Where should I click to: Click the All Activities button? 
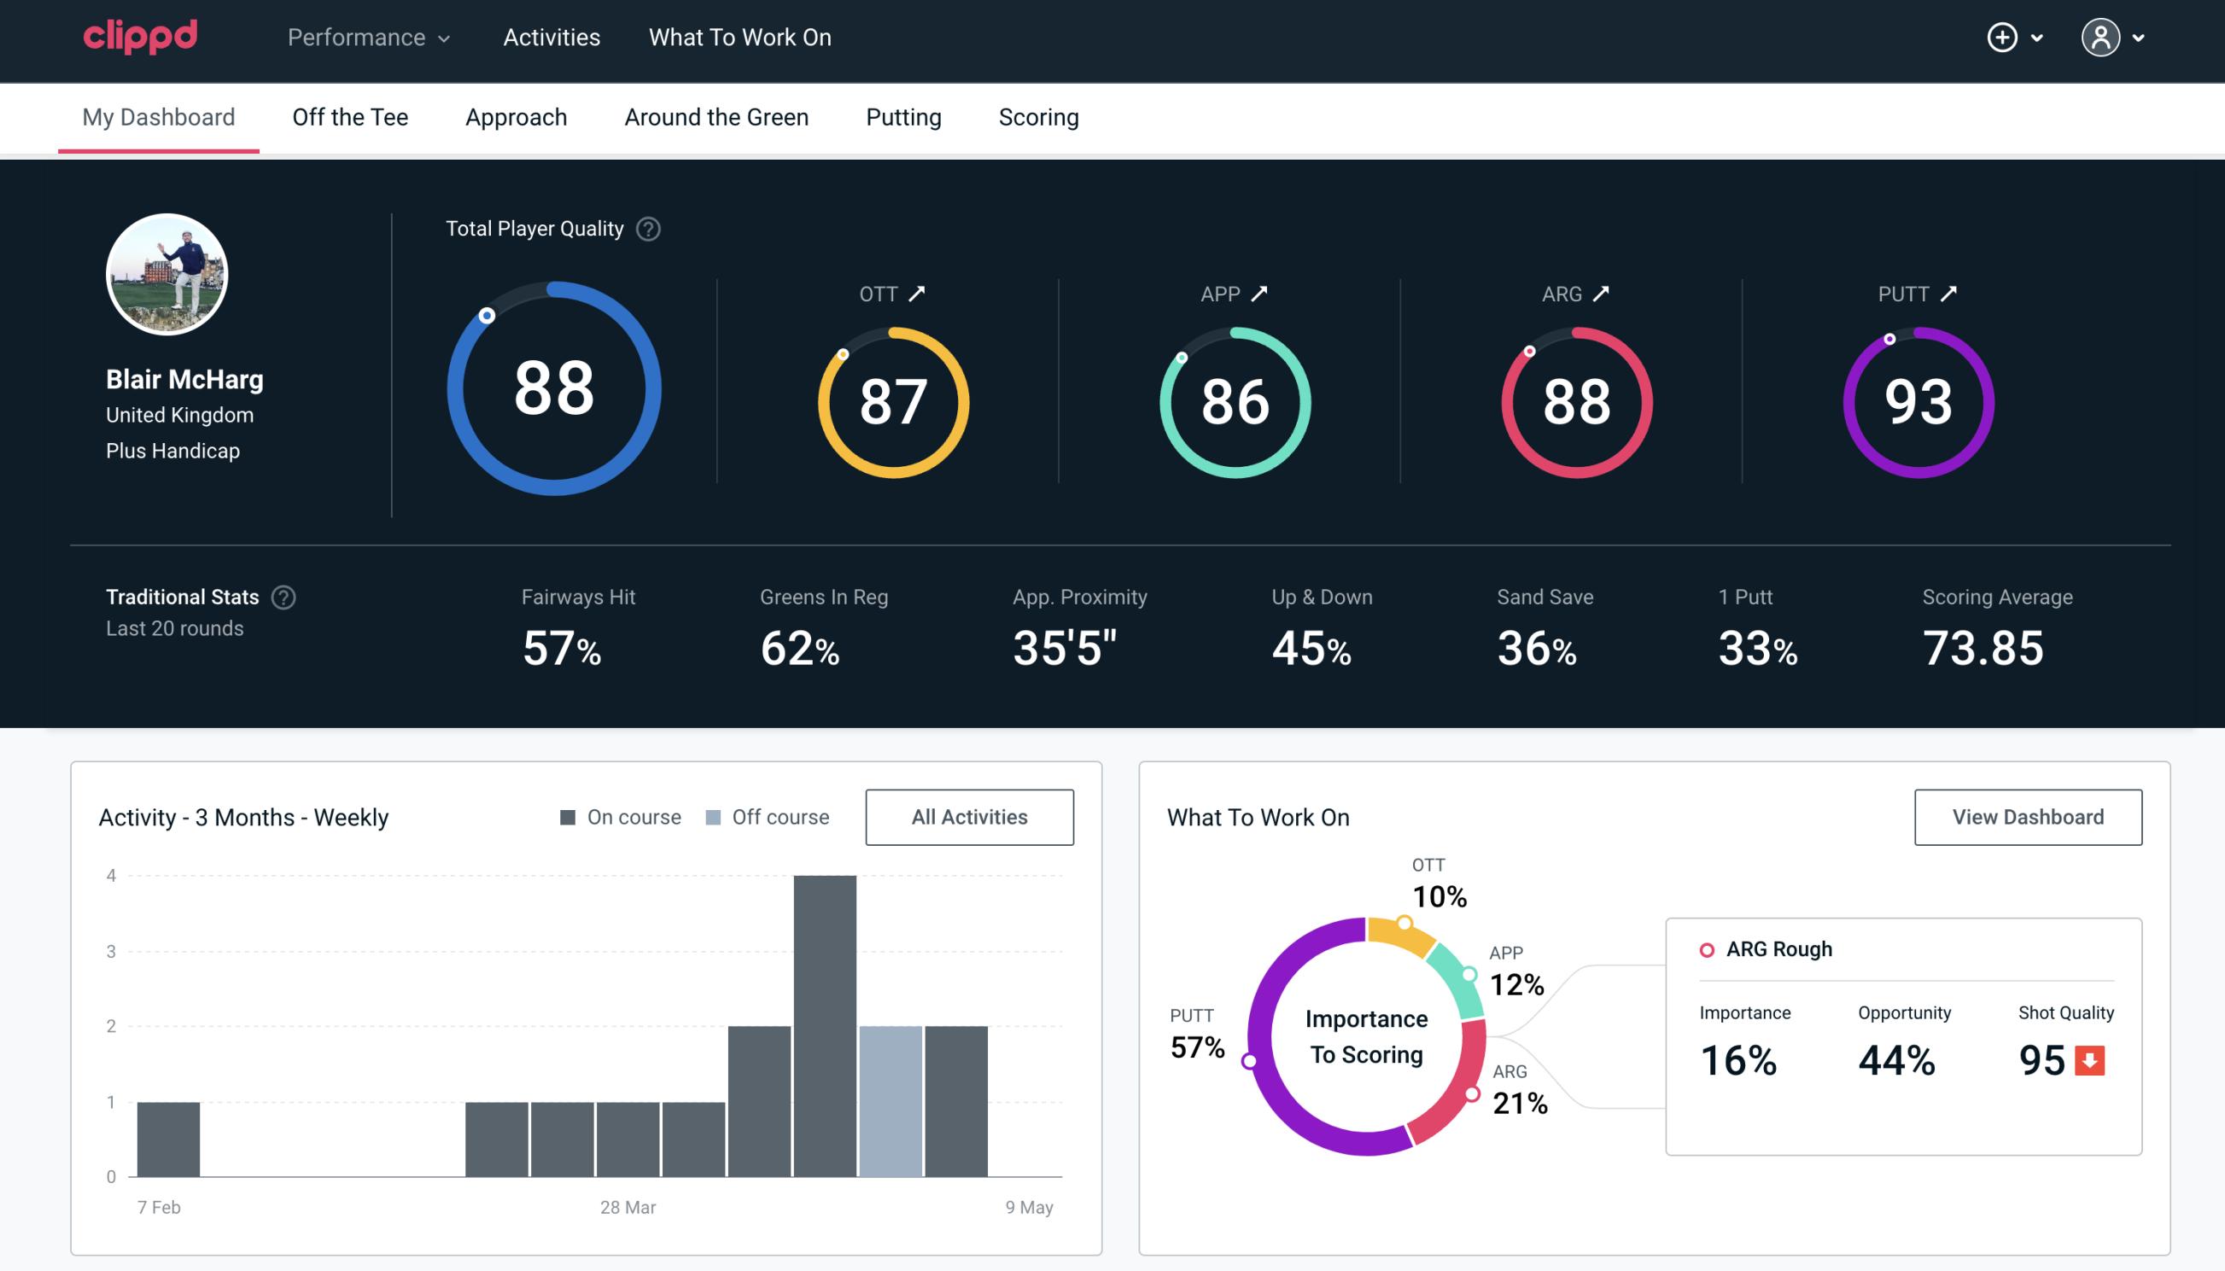click(x=971, y=816)
